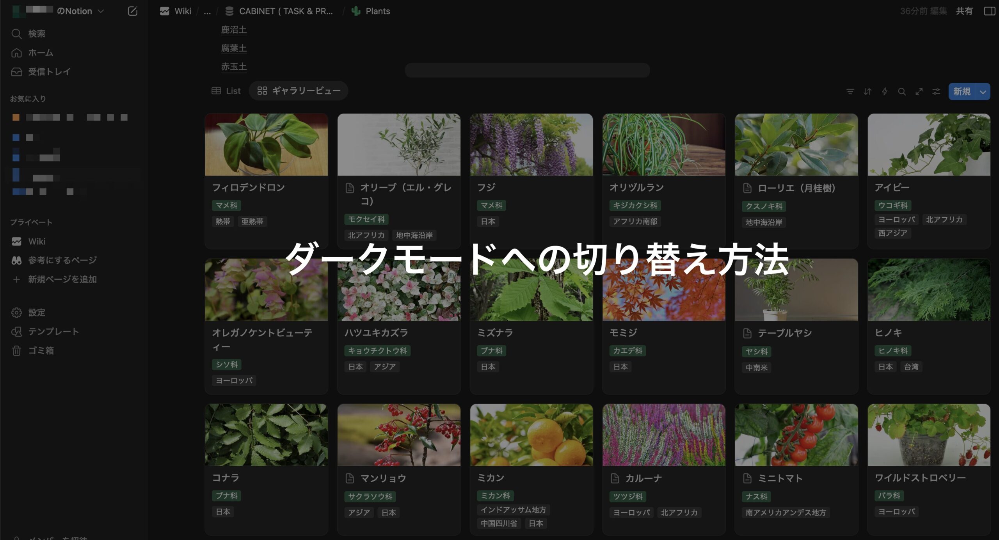The width and height of the screenshot is (999, 540).
Task: Expand the breadcrumb ellipsis
Action: point(207,11)
